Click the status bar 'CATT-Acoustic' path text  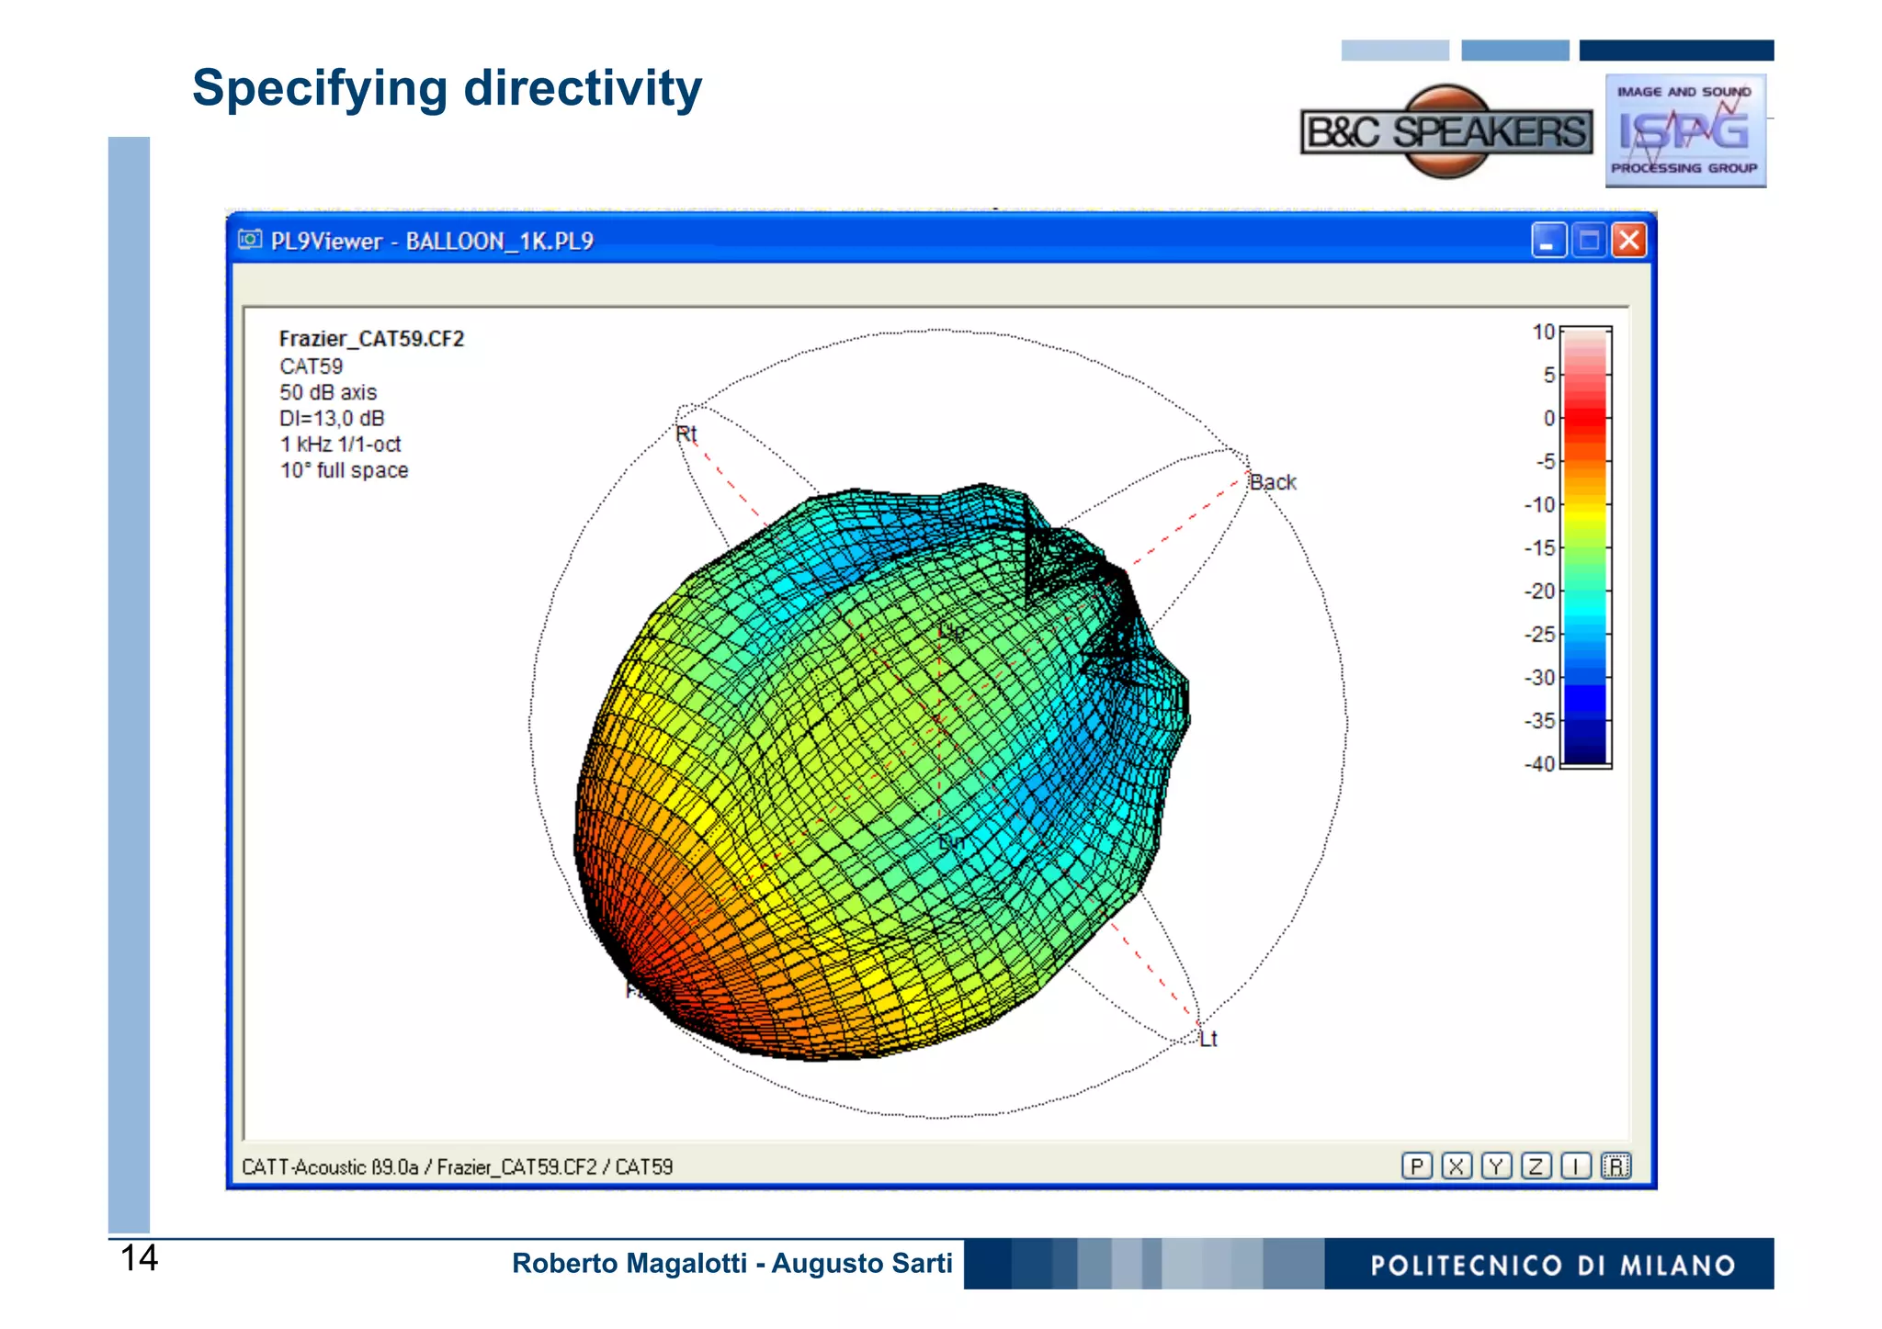click(457, 1166)
